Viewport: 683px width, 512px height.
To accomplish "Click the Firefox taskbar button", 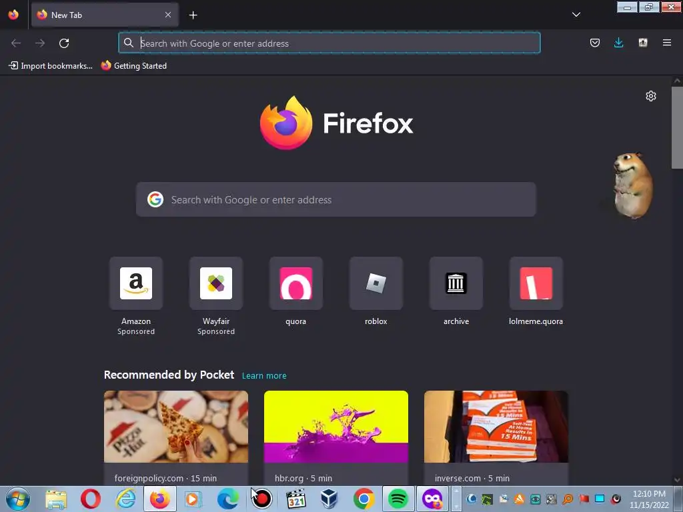I will [x=160, y=499].
